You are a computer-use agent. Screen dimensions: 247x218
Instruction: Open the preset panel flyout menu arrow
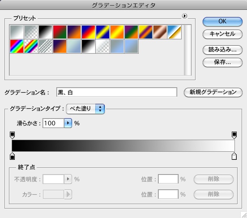pyautogui.click(x=184, y=16)
